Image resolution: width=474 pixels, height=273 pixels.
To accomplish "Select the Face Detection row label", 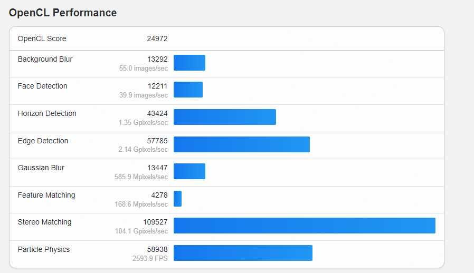I will pos(42,86).
